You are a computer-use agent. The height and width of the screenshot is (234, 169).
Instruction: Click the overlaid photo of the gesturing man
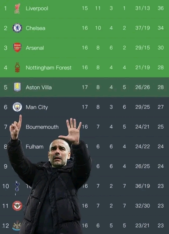click(x=56, y=183)
